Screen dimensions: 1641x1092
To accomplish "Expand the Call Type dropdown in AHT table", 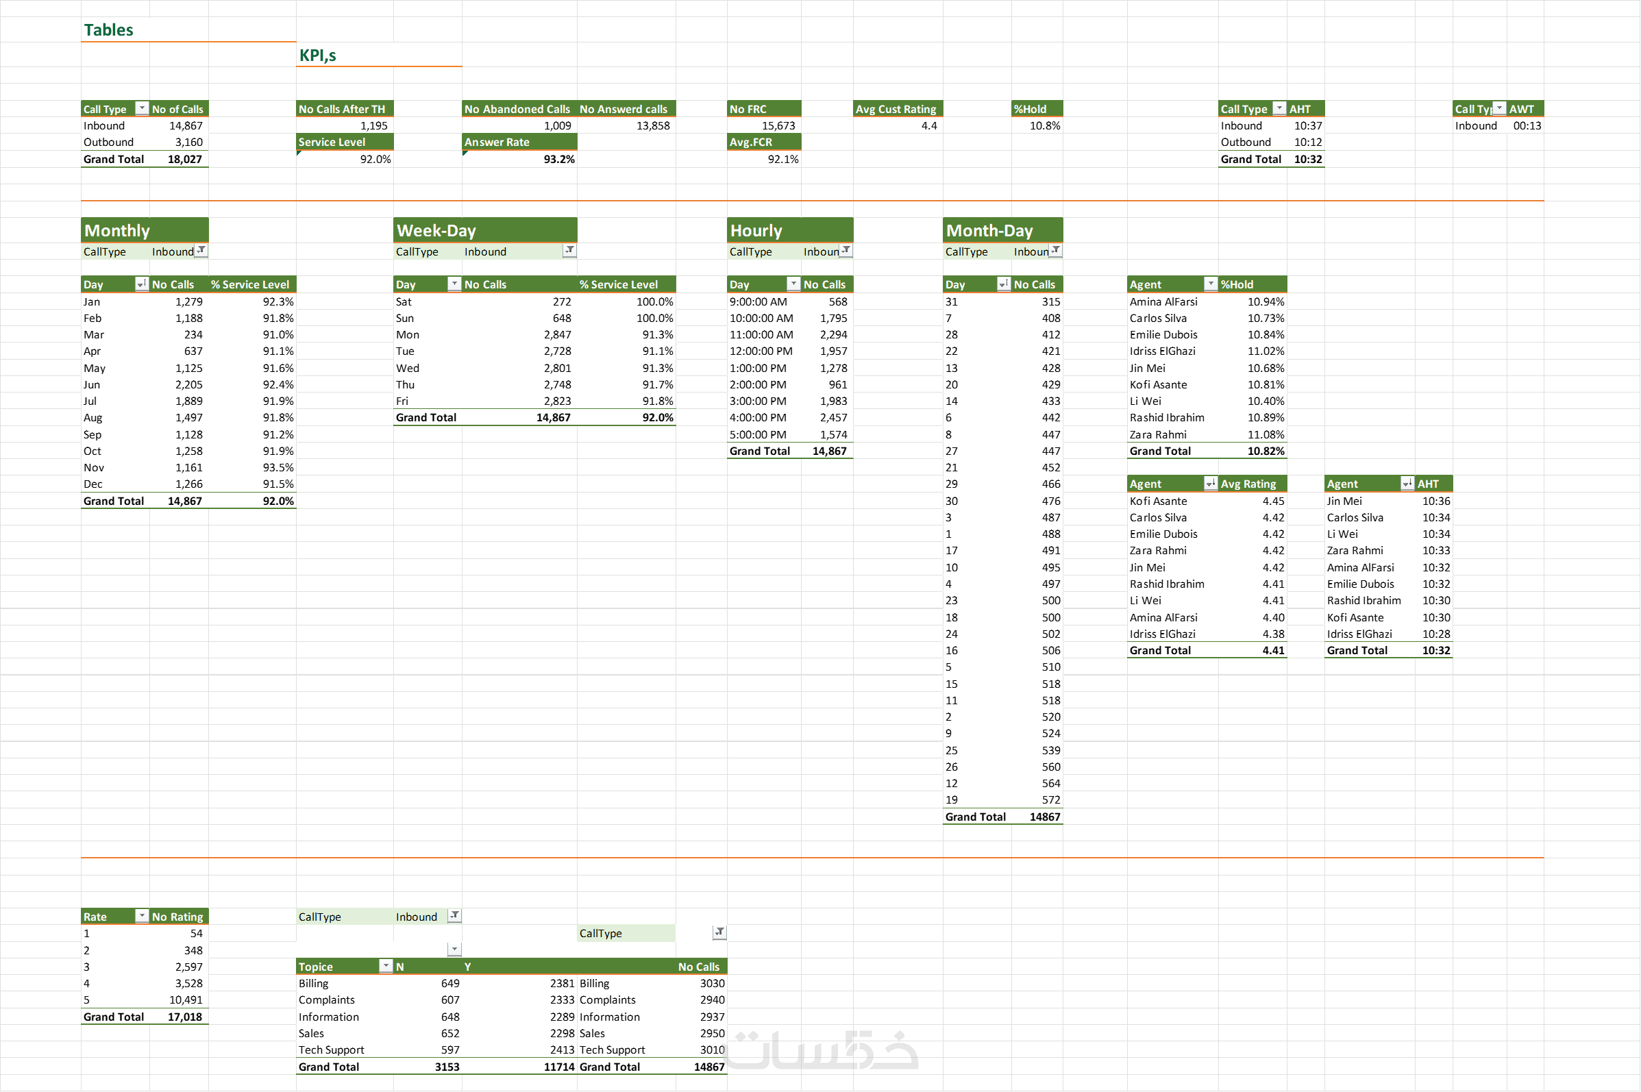I will 1279,109.
